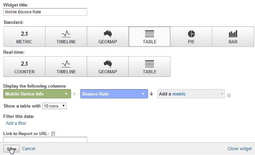Viewport: 255px width, 155px height.
Task: Cancel the widget editing
Action: (28, 149)
